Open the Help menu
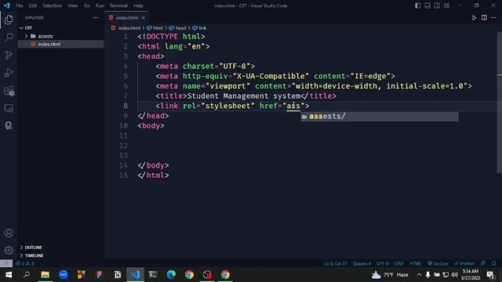This screenshot has width=502, height=282. (x=138, y=5)
